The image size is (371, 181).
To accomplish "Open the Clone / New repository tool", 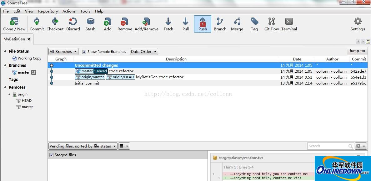I will (14, 24).
